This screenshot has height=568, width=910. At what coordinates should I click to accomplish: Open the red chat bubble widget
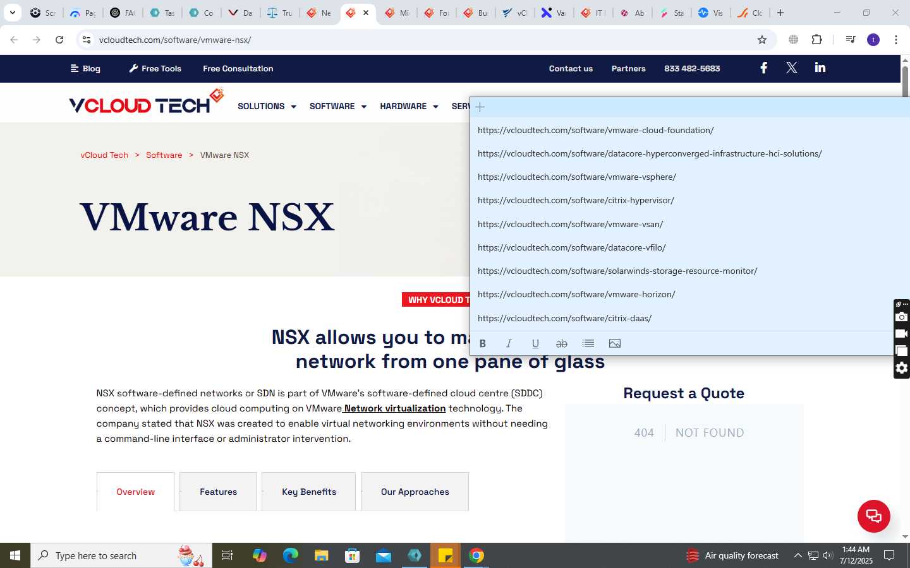pos(874,516)
